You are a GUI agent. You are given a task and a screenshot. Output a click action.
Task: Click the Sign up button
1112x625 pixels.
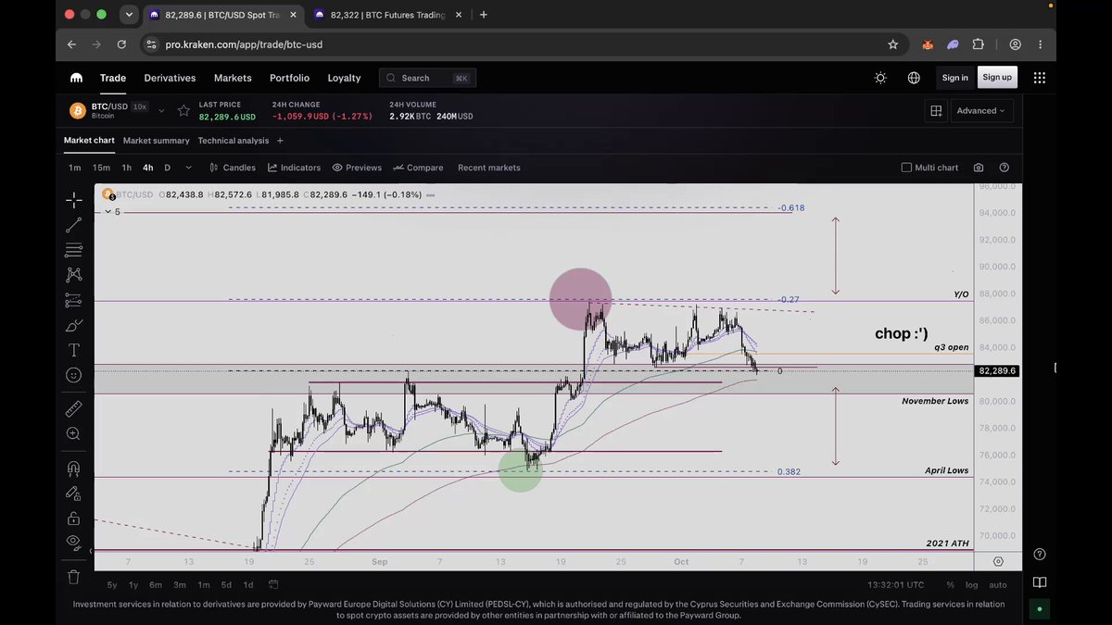click(x=997, y=78)
